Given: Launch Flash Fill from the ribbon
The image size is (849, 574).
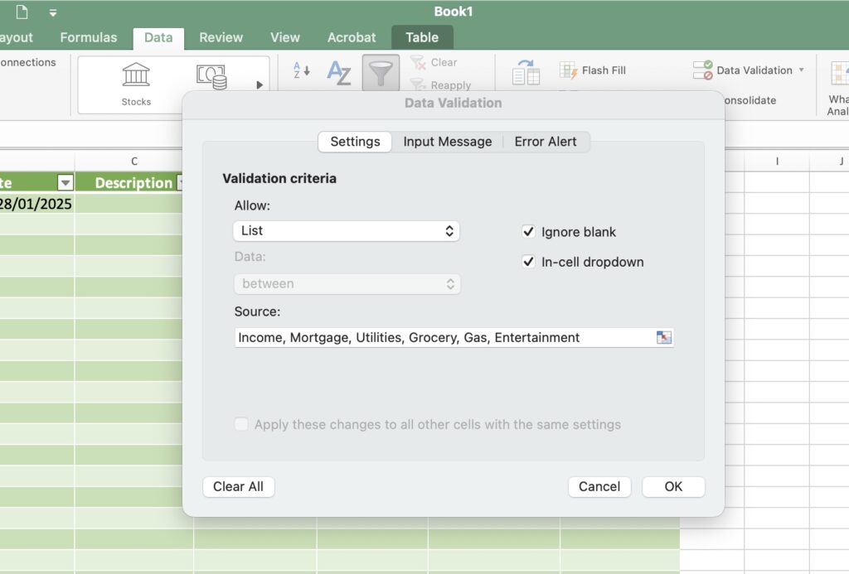Looking at the screenshot, I should coord(592,70).
